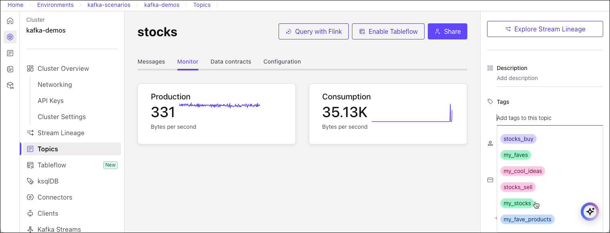Click the Add tags to this topic field
This screenshot has width=610, height=233.
pos(548,118)
